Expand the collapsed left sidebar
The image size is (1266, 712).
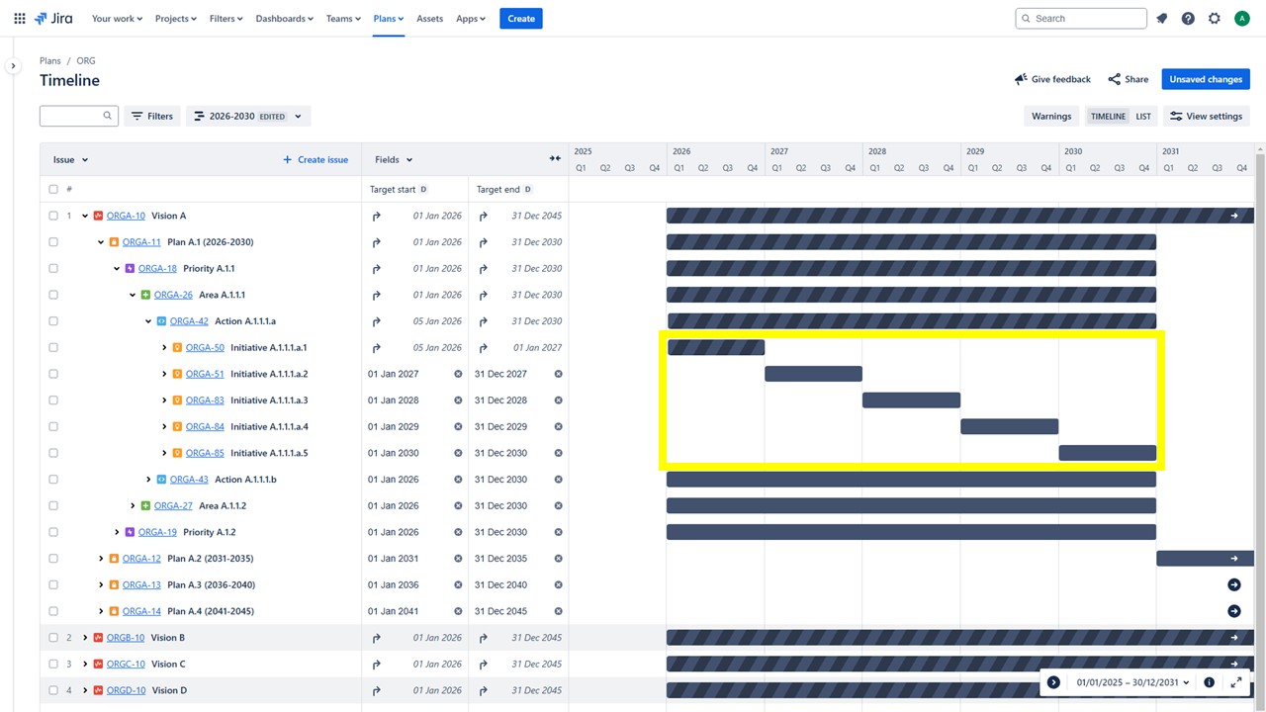click(x=13, y=66)
